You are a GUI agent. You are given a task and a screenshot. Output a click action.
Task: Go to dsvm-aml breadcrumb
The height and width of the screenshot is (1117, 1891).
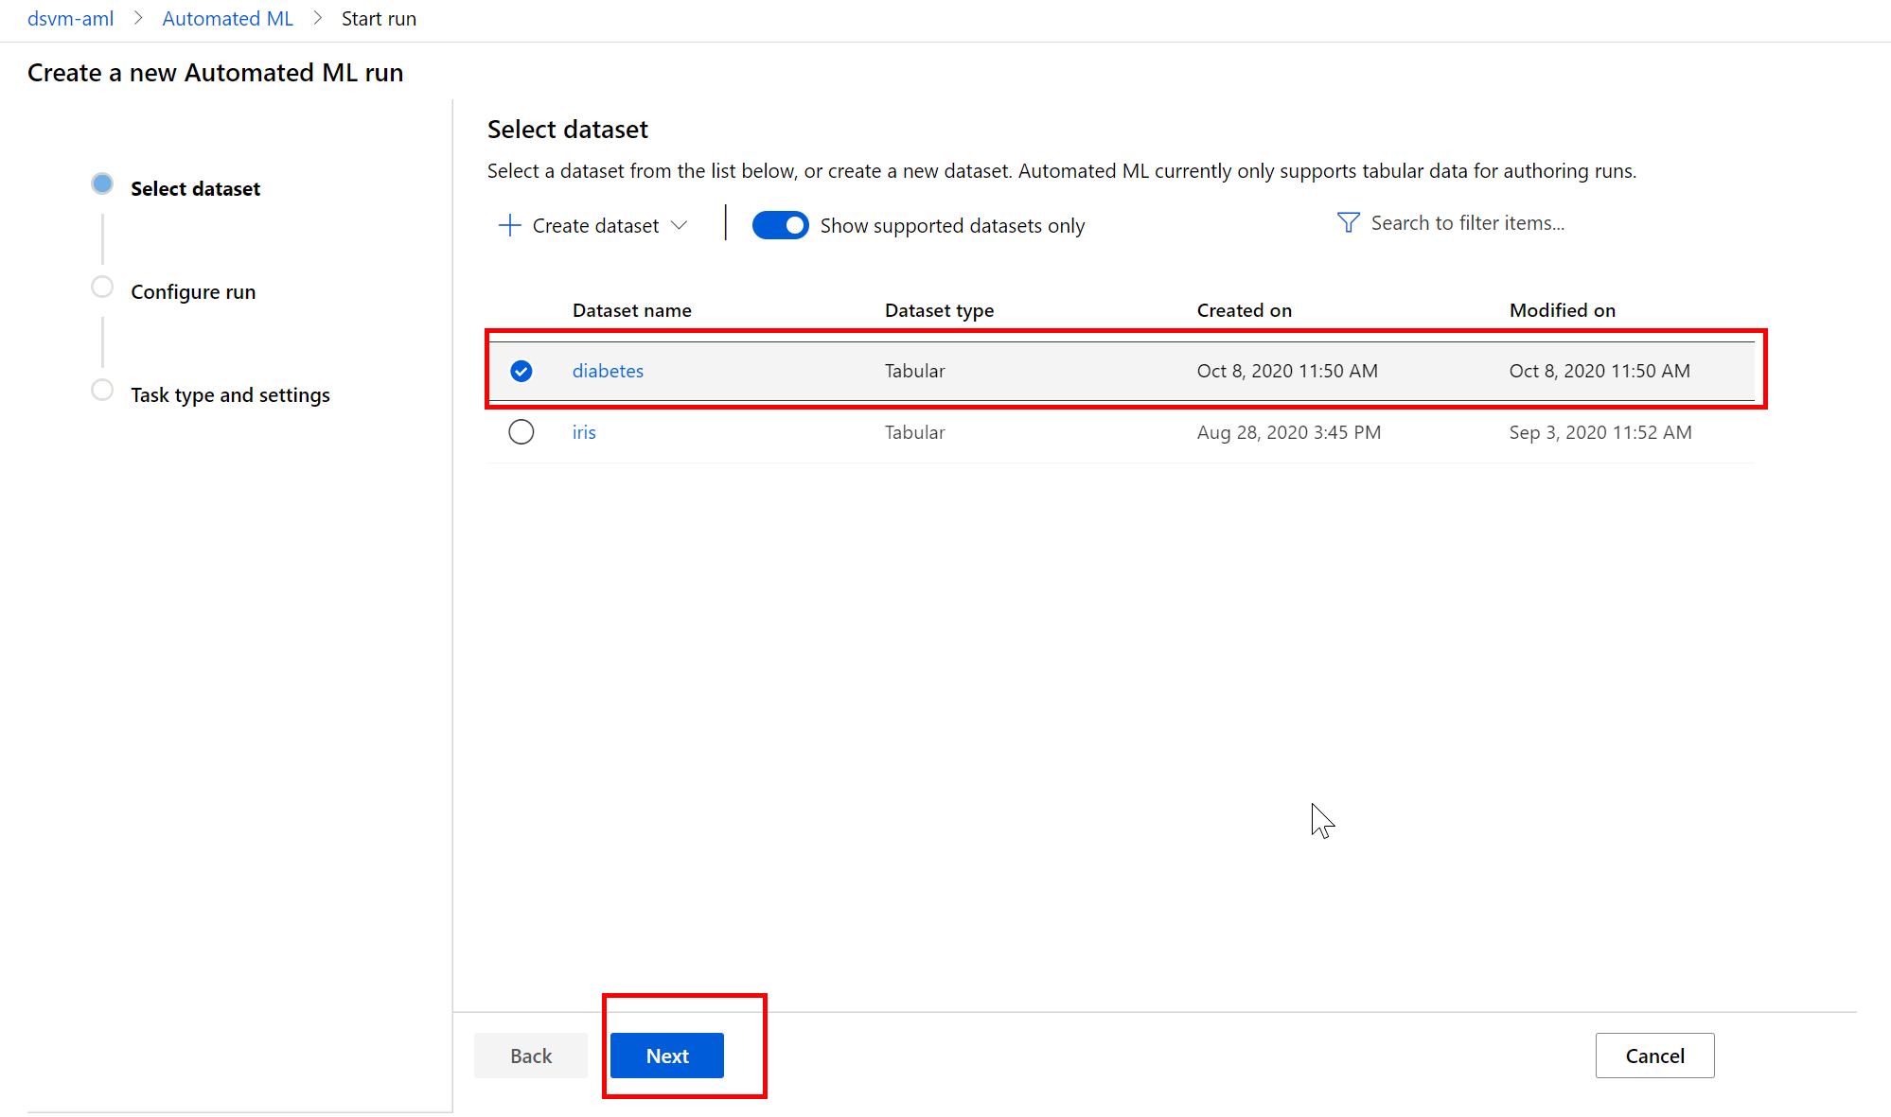click(70, 19)
